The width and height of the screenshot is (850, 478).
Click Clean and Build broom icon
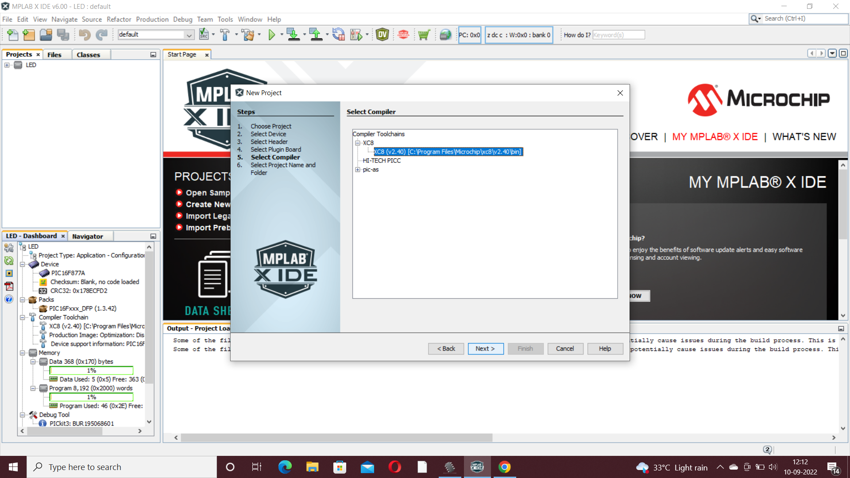click(x=248, y=35)
